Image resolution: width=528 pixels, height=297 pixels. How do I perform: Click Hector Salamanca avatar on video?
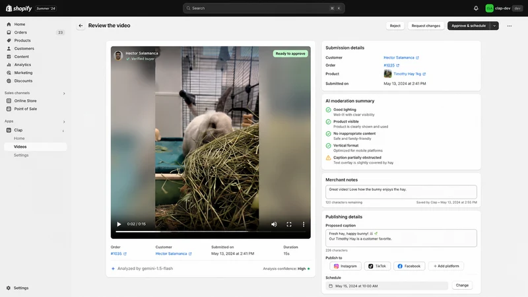tap(118, 55)
